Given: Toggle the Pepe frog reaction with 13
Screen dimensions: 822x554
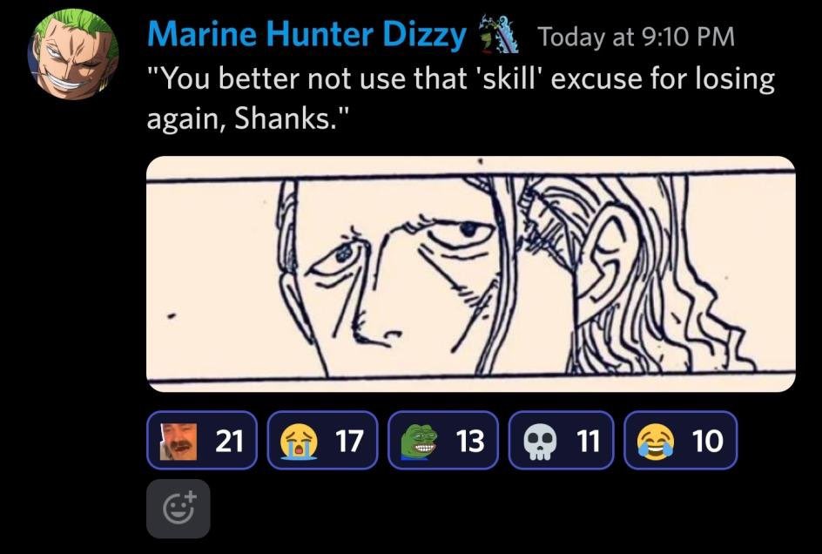Looking at the screenshot, I should (x=443, y=440).
